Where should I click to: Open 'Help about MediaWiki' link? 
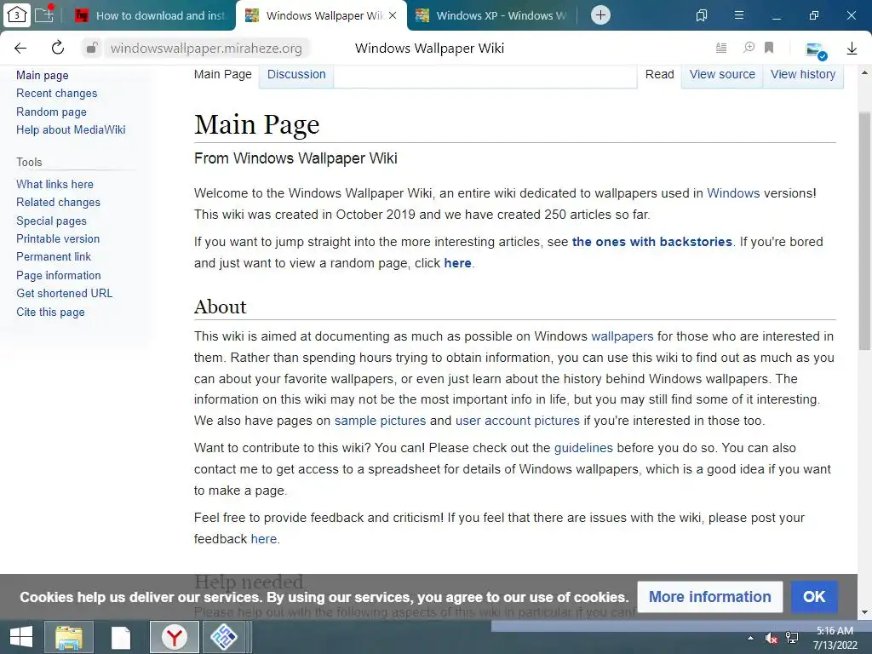(x=71, y=129)
